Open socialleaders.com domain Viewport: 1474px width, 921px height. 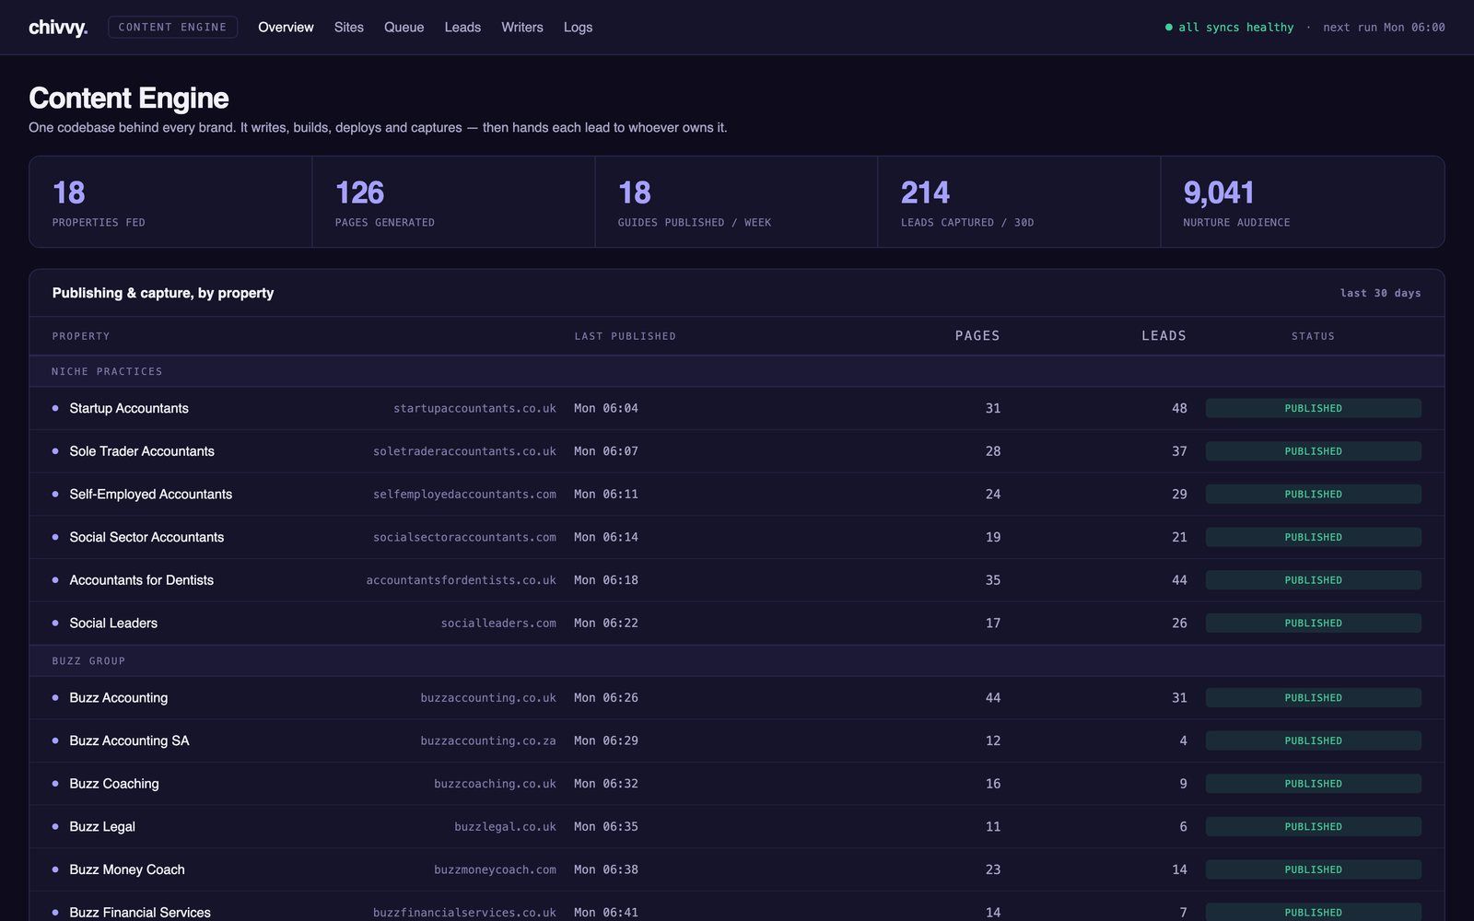498,624
